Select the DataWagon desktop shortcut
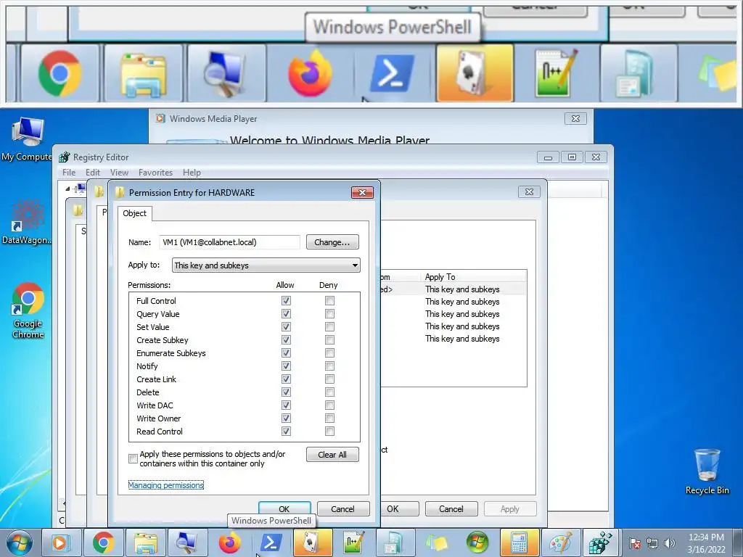 tap(28, 223)
